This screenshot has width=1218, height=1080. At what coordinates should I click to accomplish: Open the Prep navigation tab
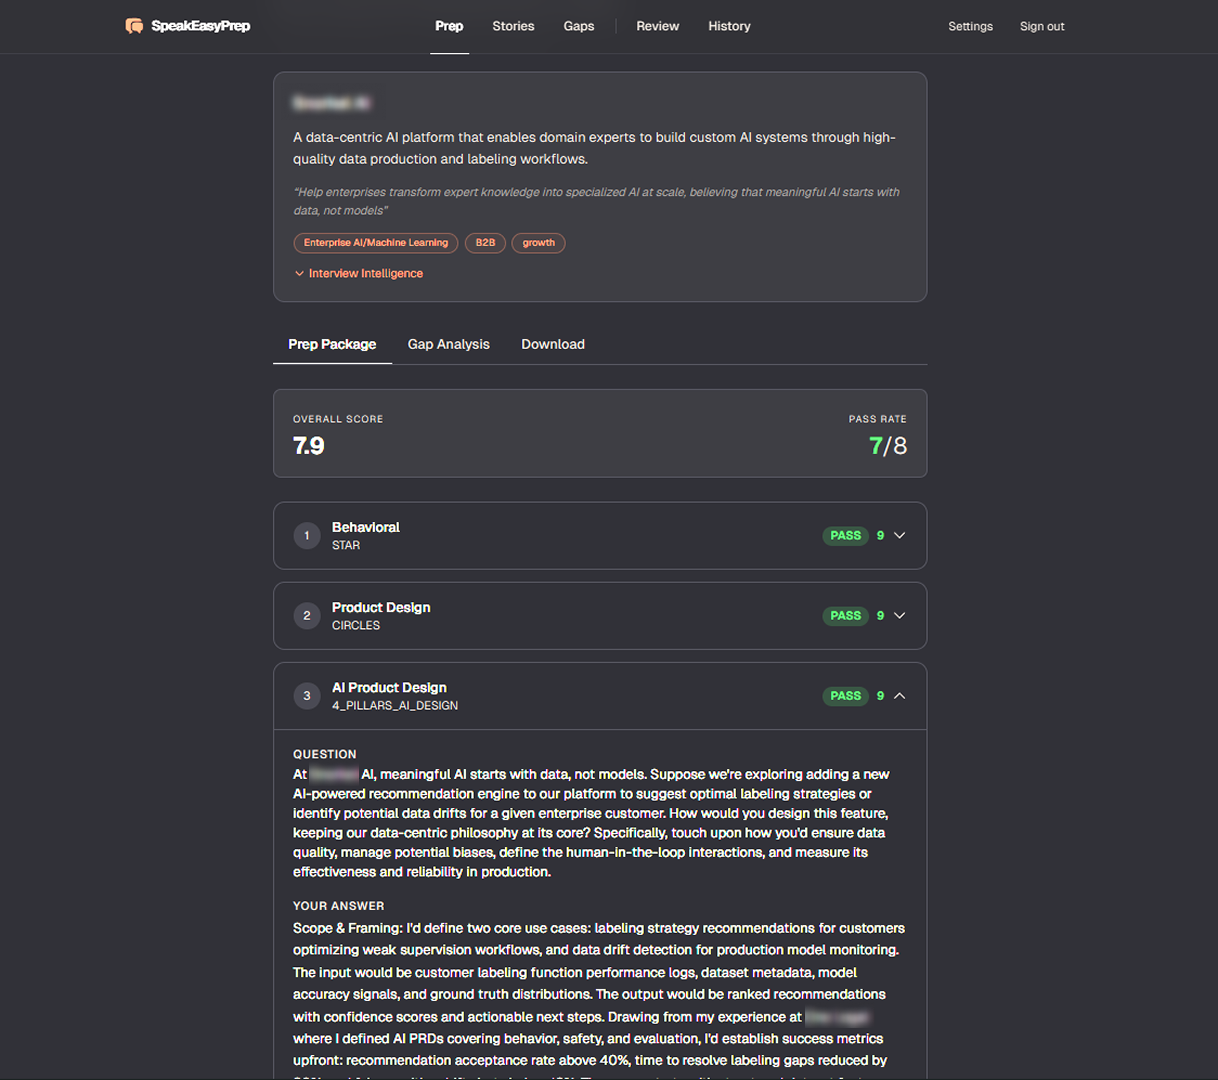(449, 26)
